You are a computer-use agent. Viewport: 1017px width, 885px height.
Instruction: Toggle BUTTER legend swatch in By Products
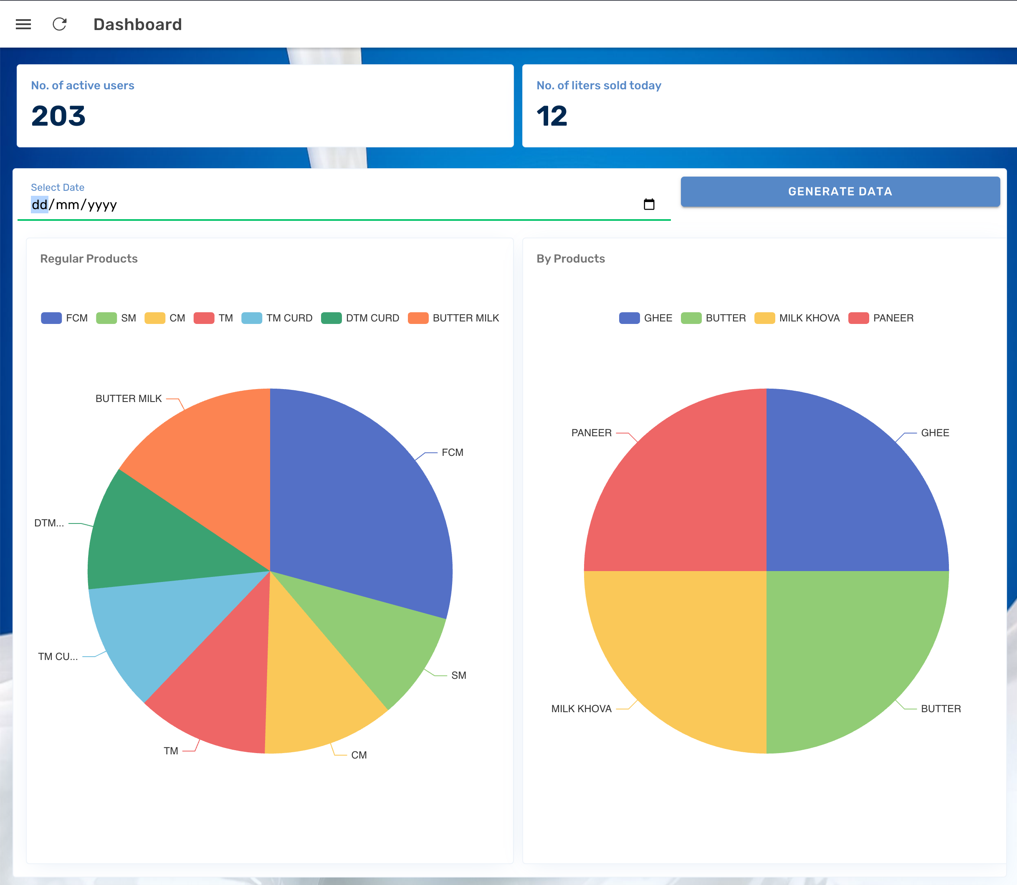pos(691,318)
